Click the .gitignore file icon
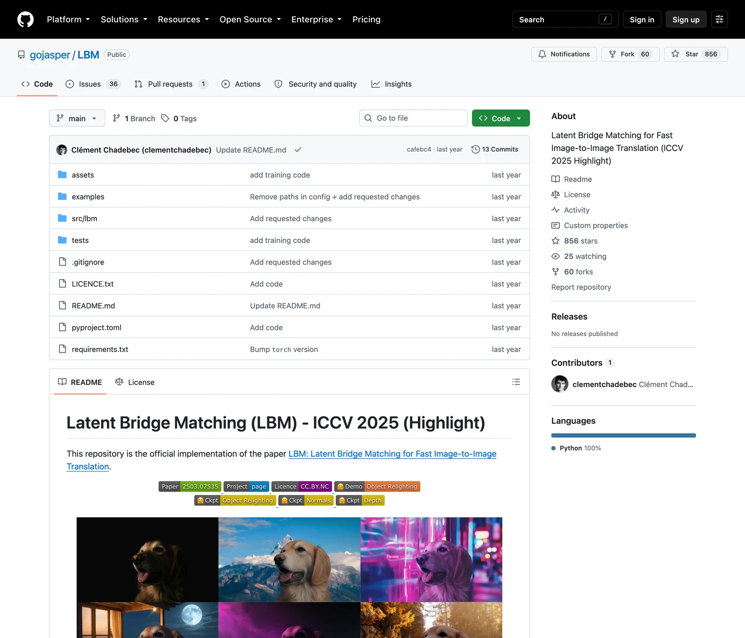The image size is (745, 638). (62, 262)
